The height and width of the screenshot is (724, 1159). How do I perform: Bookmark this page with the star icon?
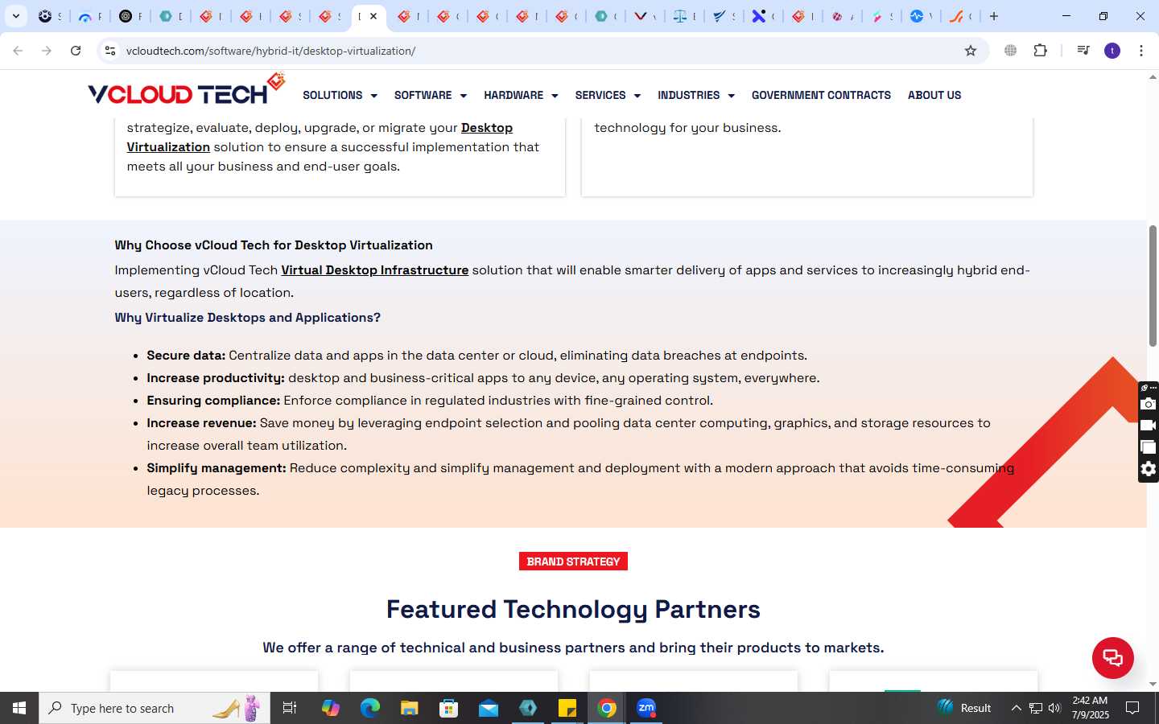(971, 51)
